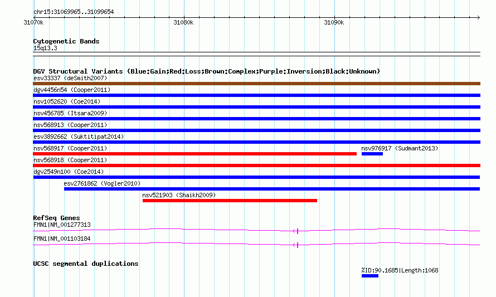Click the nsv521903 red loss bar
This screenshot has width=496, height=297.
(230, 201)
